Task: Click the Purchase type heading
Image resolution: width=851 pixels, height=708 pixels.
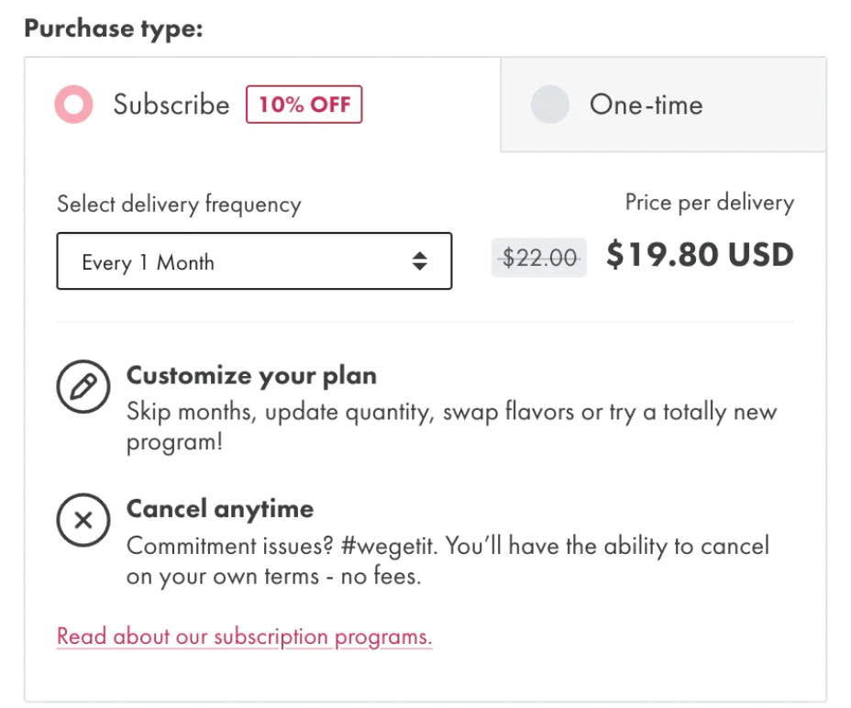Action: [113, 28]
